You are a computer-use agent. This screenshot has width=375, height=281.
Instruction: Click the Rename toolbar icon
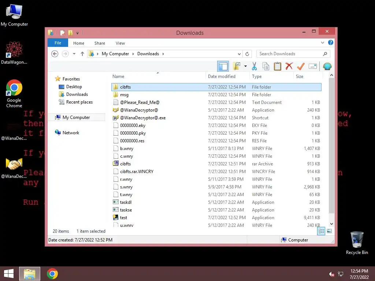click(x=313, y=67)
